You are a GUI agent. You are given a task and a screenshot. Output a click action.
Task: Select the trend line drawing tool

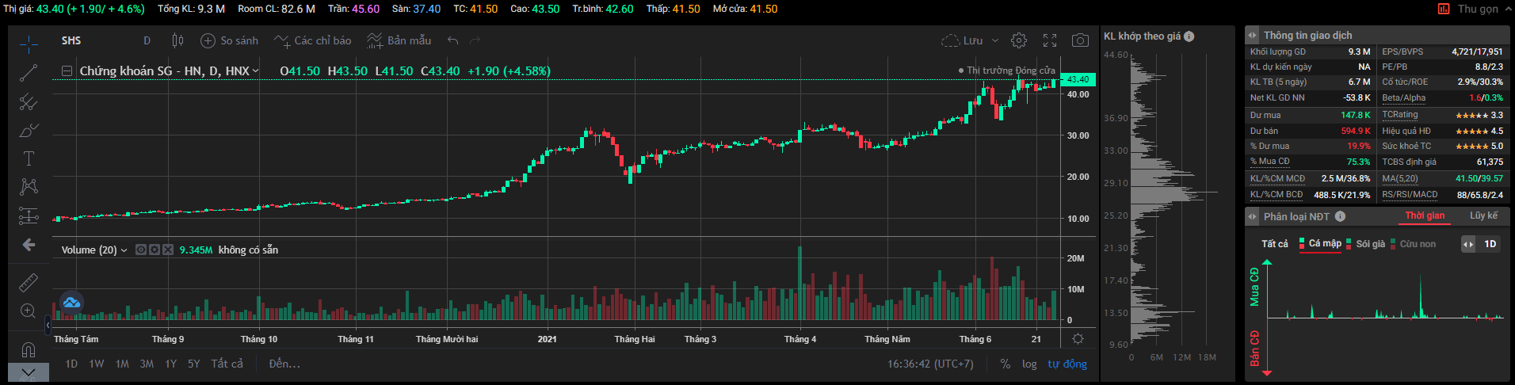click(29, 73)
